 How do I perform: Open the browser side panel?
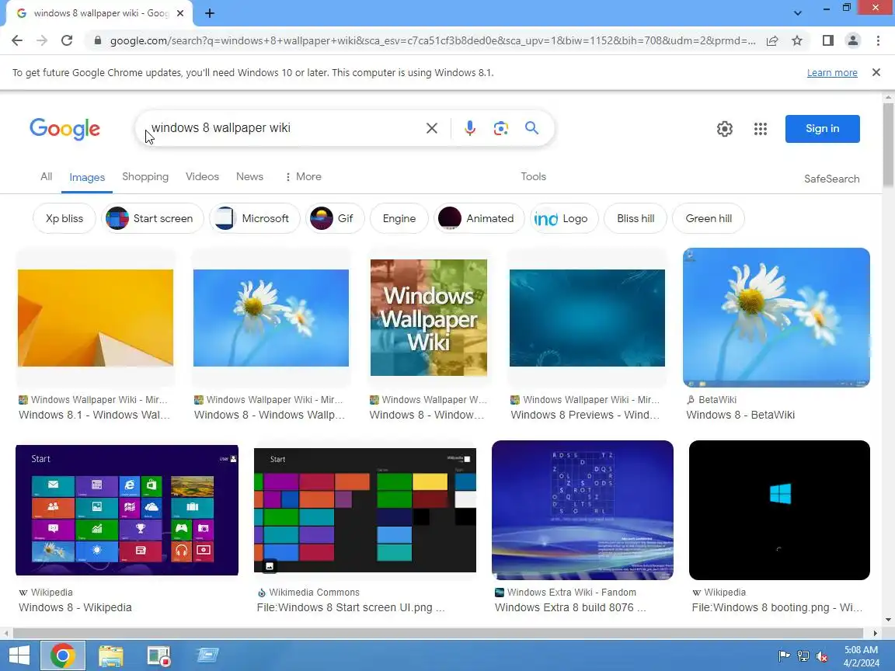coord(827,40)
